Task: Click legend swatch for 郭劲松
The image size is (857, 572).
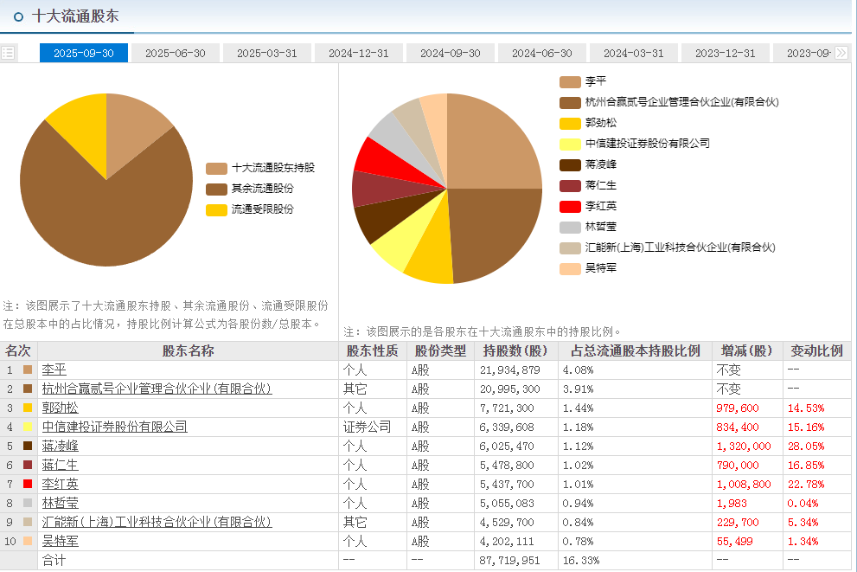Action: [570, 124]
